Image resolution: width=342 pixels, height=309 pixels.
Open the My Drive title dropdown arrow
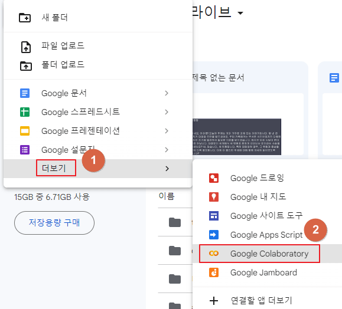coord(240,13)
